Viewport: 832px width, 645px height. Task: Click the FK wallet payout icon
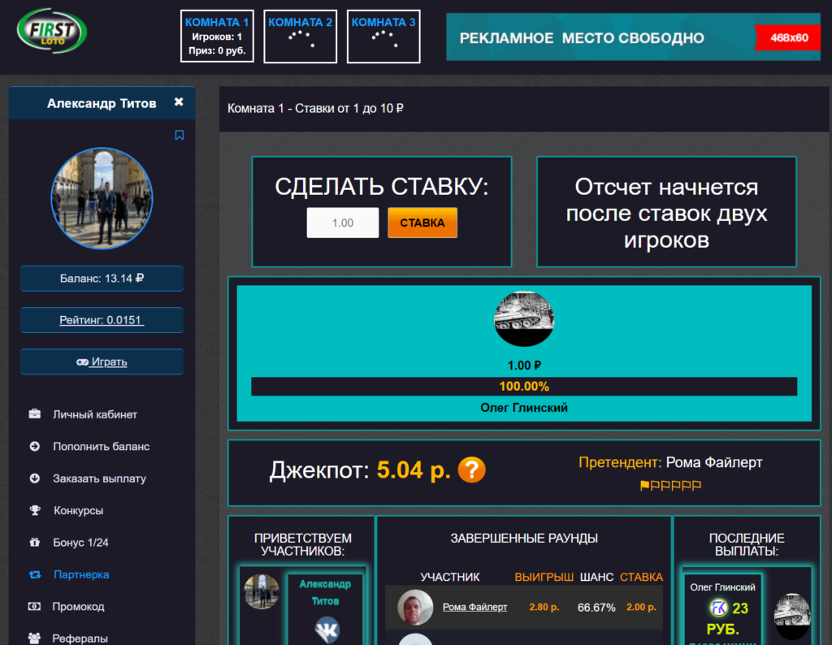pyautogui.click(x=718, y=608)
